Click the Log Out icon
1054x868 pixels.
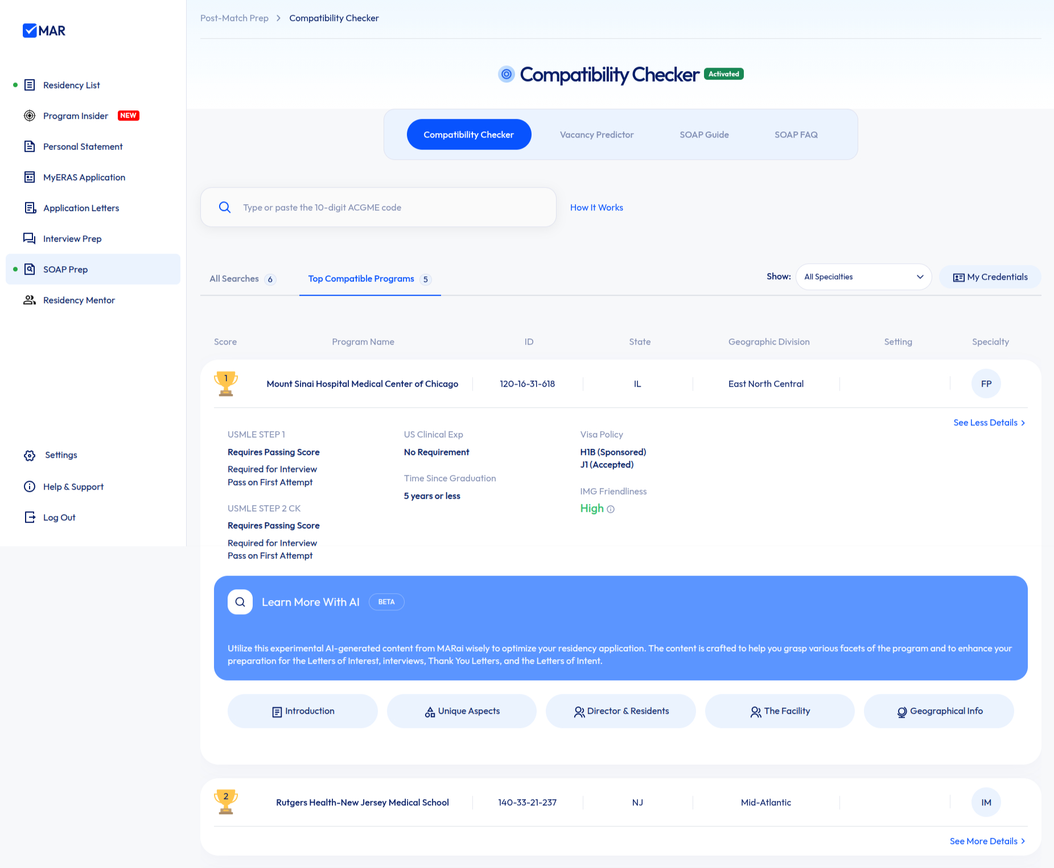pos(30,517)
